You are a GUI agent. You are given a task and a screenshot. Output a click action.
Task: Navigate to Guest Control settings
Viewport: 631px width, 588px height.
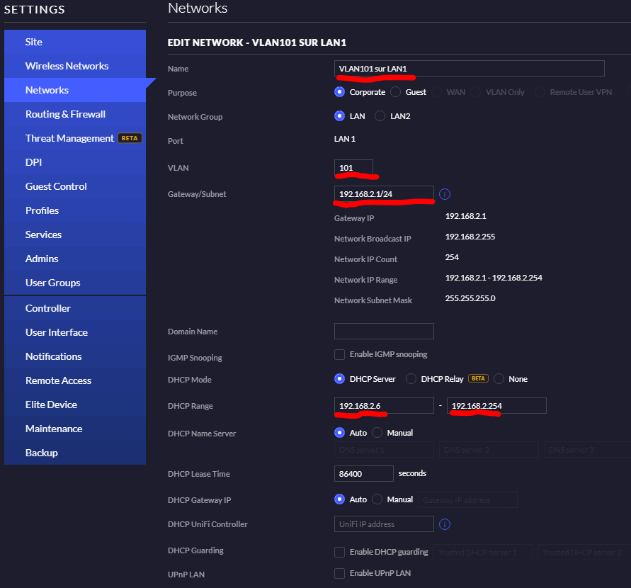pos(56,186)
